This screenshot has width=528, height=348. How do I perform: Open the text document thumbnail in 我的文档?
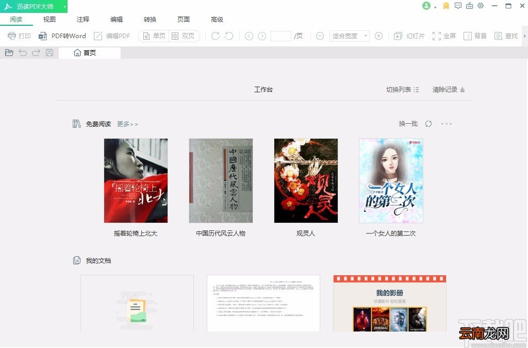263,303
